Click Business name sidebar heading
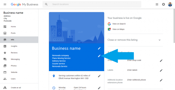Screen dimensions: 175x90 point(13,13)
